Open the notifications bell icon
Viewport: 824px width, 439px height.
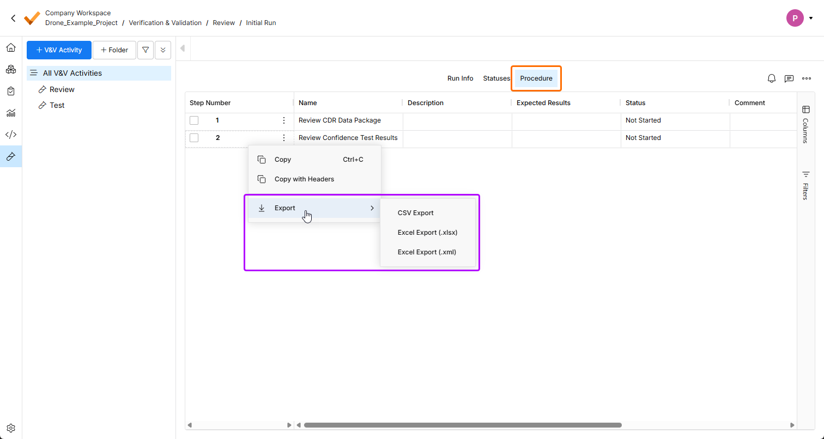pyautogui.click(x=771, y=78)
